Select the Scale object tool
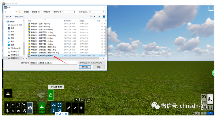 click(59, 105)
